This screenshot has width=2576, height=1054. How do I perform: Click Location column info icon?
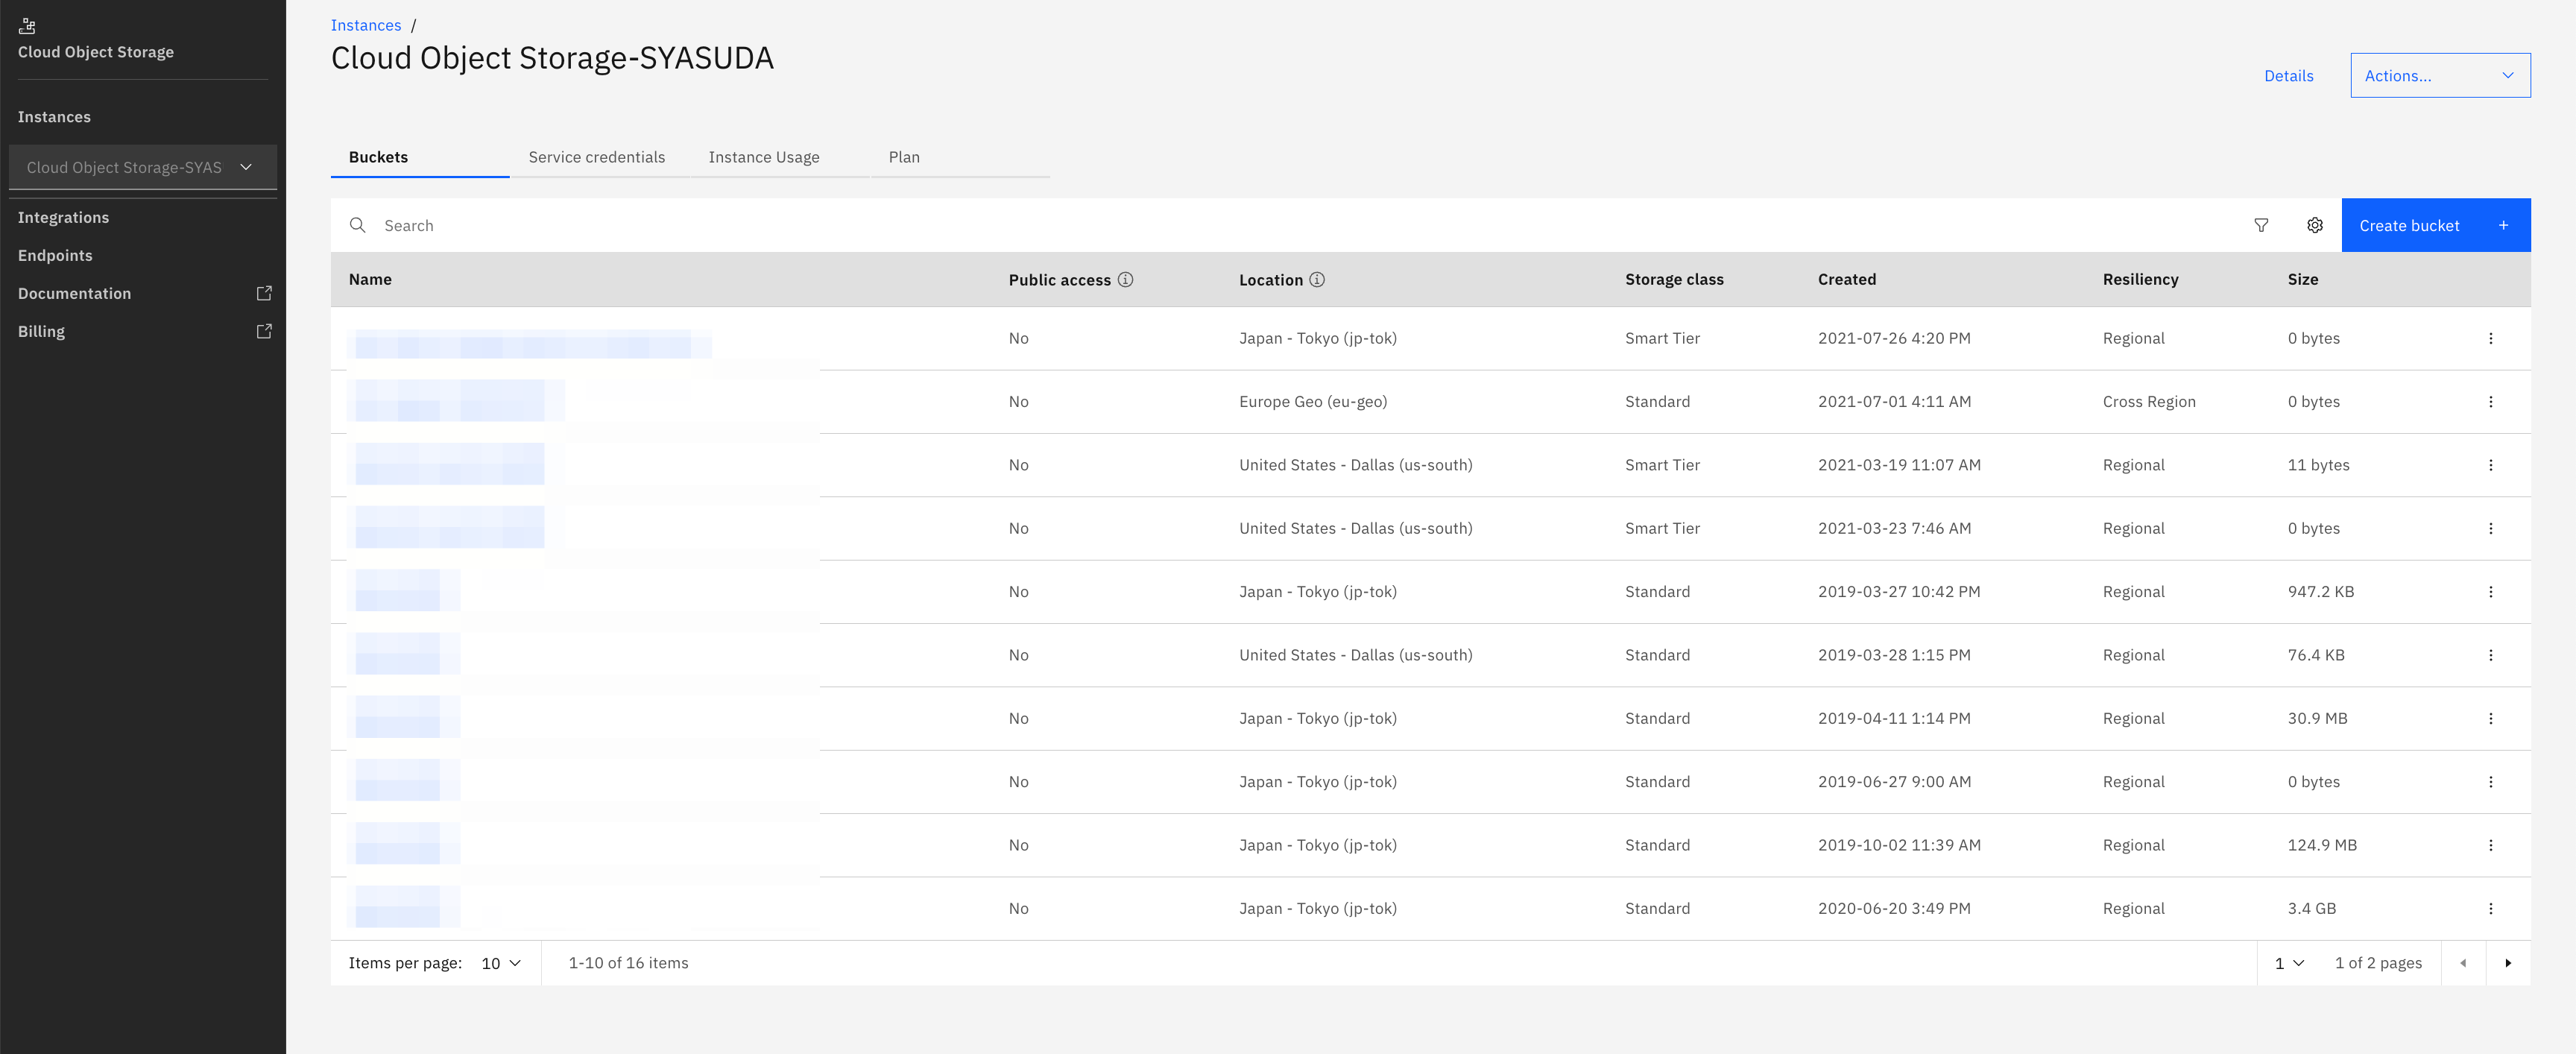[1317, 280]
